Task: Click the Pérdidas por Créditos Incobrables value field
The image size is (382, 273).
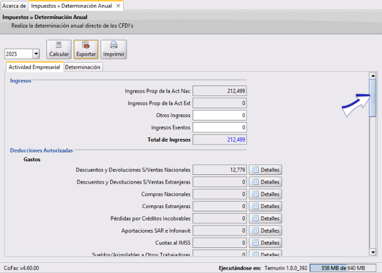Action: click(x=219, y=219)
